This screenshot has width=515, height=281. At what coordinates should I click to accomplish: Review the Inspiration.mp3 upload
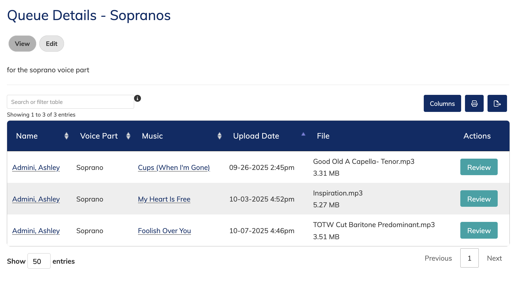(479, 199)
